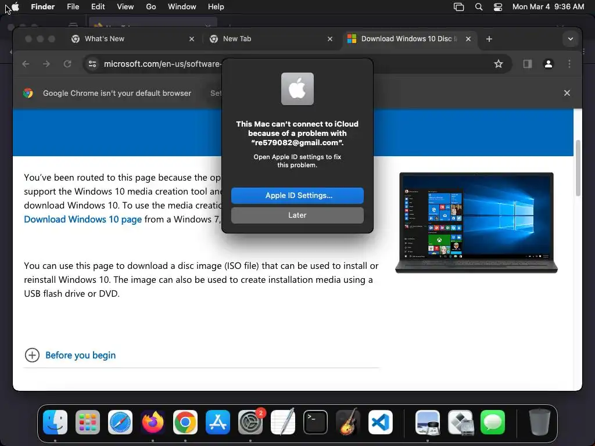Image resolution: width=595 pixels, height=446 pixels.
Task: Bookmark this page with the star icon
Action: (x=498, y=64)
